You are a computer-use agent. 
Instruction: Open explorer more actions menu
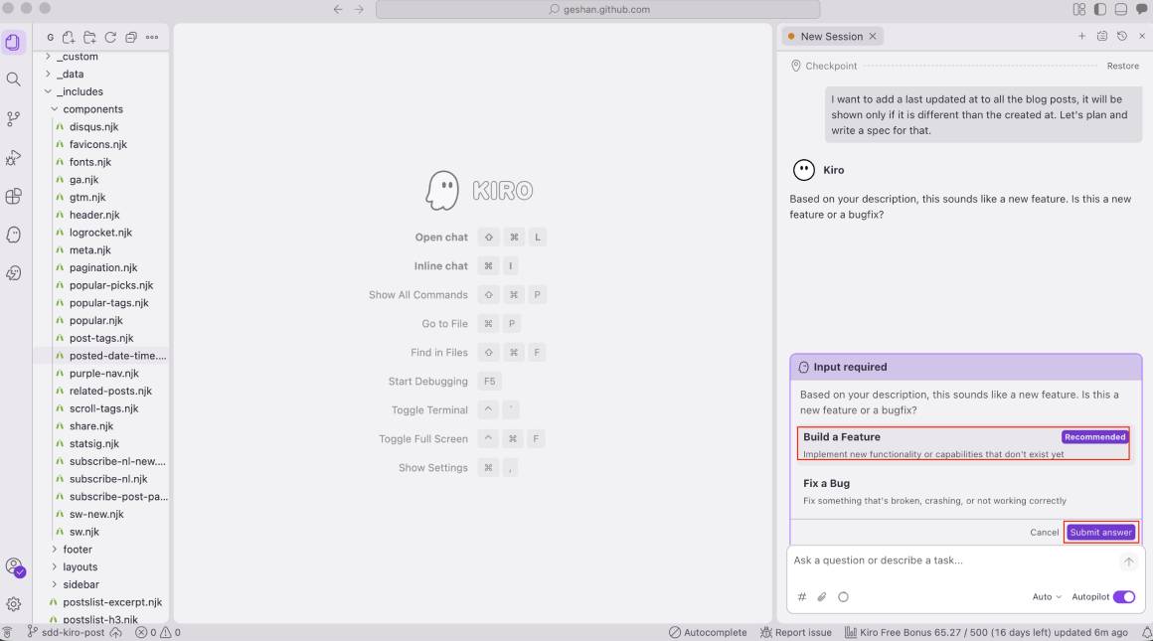coord(152,37)
